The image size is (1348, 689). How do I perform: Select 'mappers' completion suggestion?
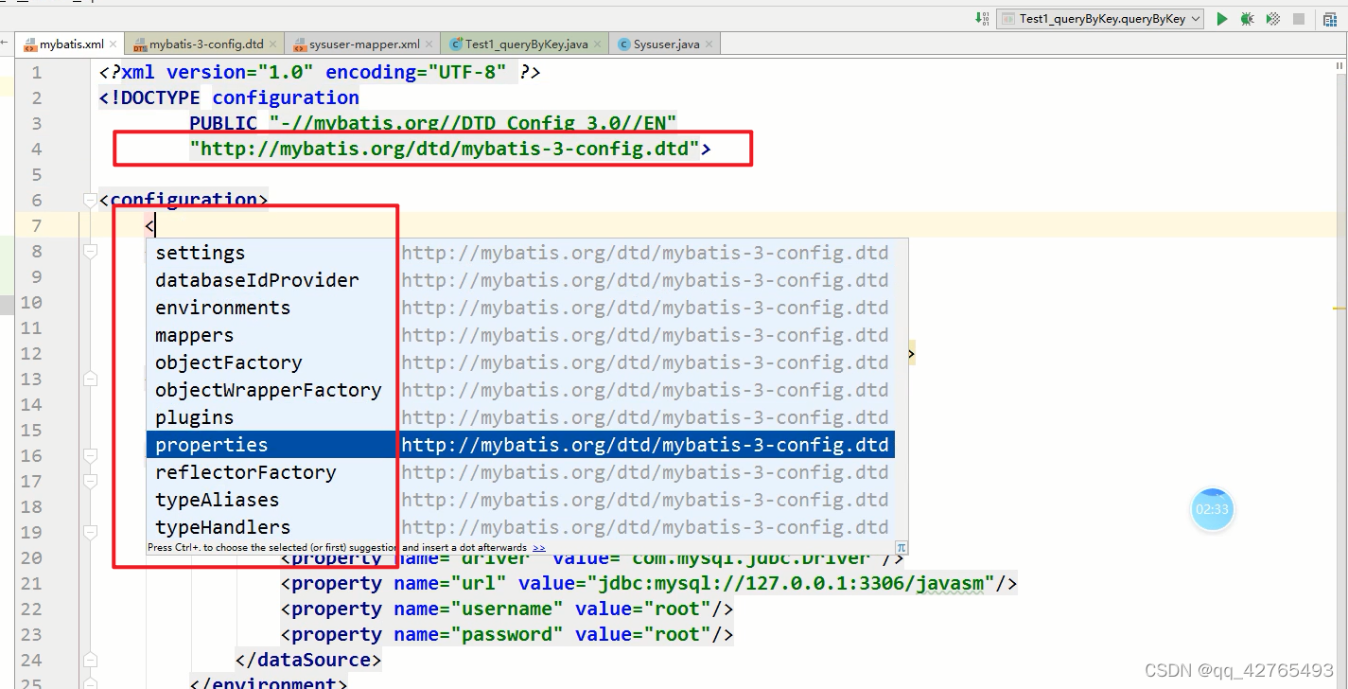(x=520, y=335)
